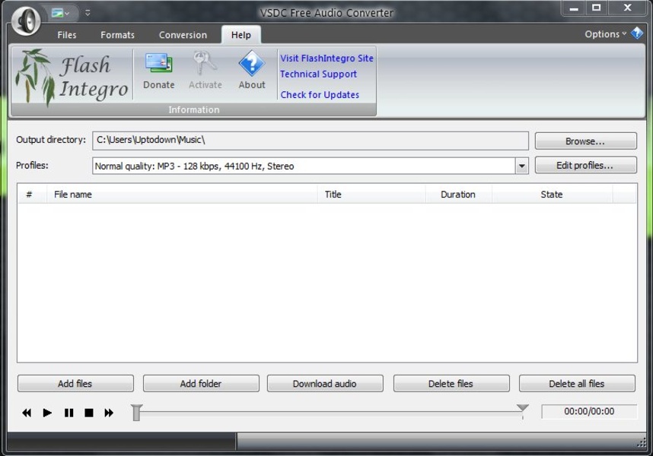Sort by the State column header
The height and width of the screenshot is (456, 653).
[552, 194]
